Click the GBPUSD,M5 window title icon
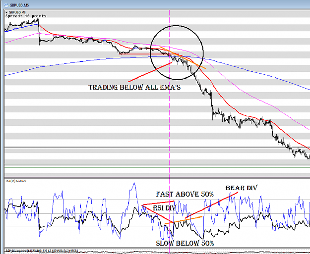This screenshot has height=254, width=310. coord(6,5)
